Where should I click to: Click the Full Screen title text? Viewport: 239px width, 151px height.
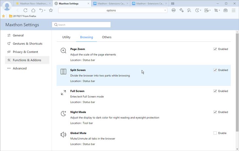tap(77, 91)
